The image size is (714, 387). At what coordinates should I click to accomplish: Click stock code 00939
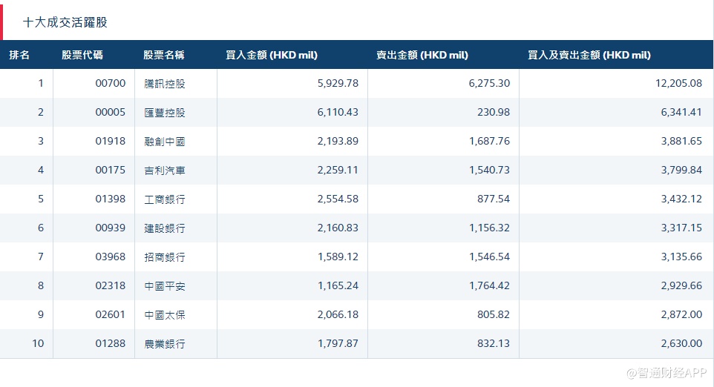point(111,228)
